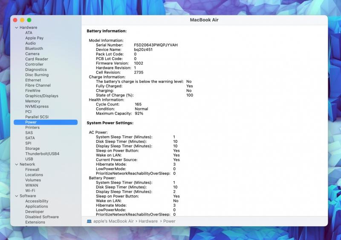Show Storage details

point(32,149)
